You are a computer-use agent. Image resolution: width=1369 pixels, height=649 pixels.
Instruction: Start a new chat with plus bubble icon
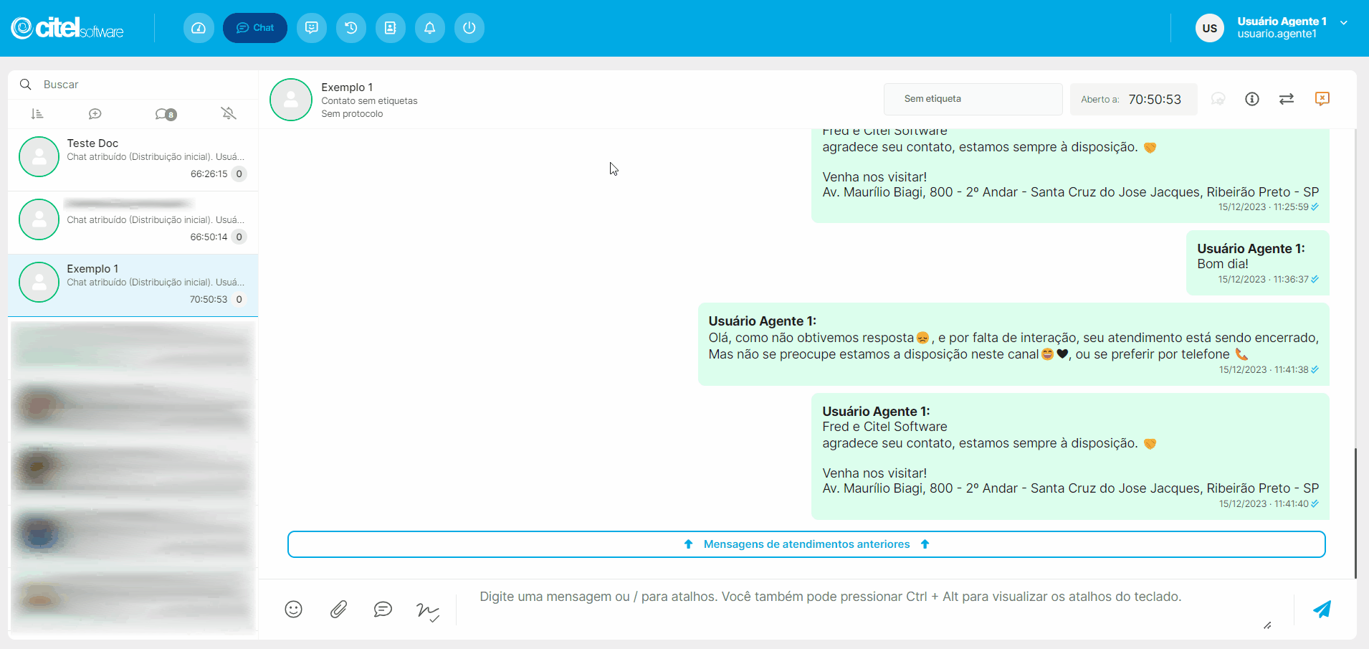pos(95,114)
